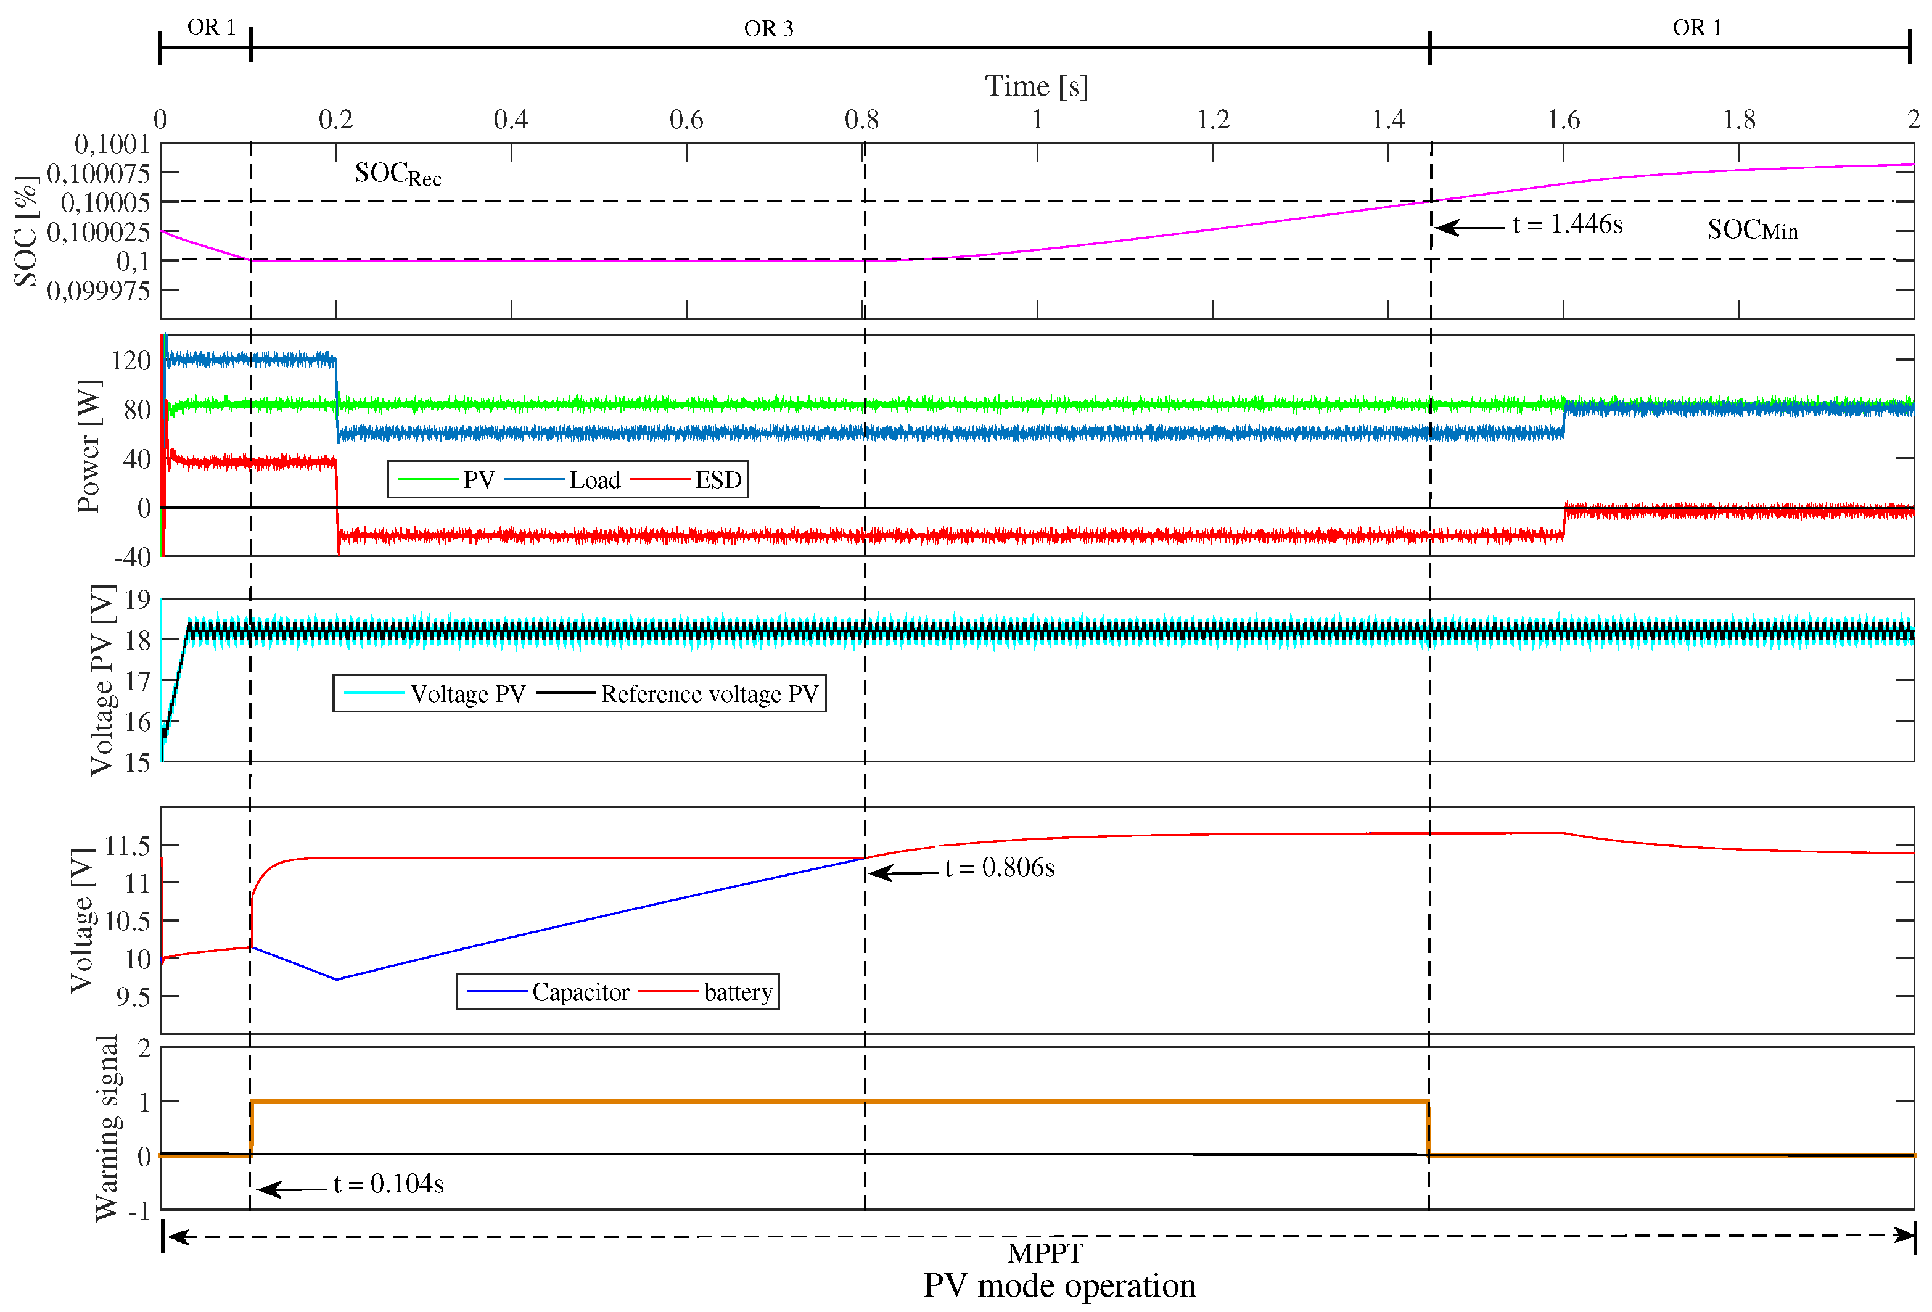Click the blue Load legend entry
The width and height of the screenshot is (1932, 1312).
coord(594,480)
